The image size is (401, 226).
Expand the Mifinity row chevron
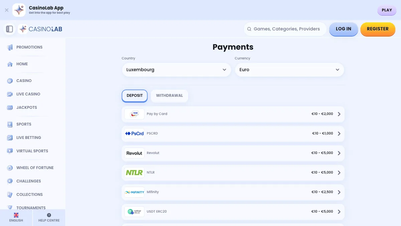[x=339, y=192]
